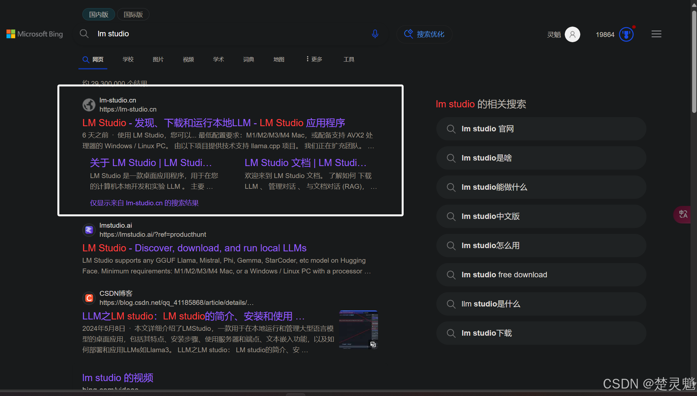Screen dimensions: 697x396
Task: Click the CSDN article thumbnail image
Action: click(x=358, y=329)
